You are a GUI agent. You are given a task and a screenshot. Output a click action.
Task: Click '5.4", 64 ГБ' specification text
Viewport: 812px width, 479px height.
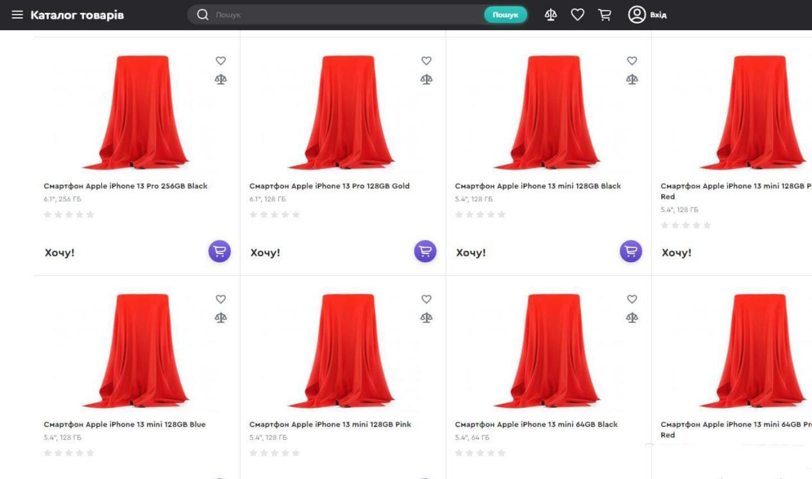(x=472, y=437)
